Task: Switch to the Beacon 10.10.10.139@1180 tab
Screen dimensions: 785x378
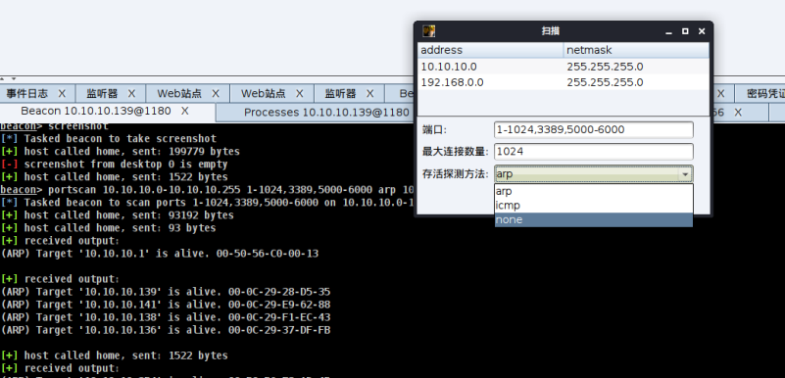Action: (x=96, y=111)
